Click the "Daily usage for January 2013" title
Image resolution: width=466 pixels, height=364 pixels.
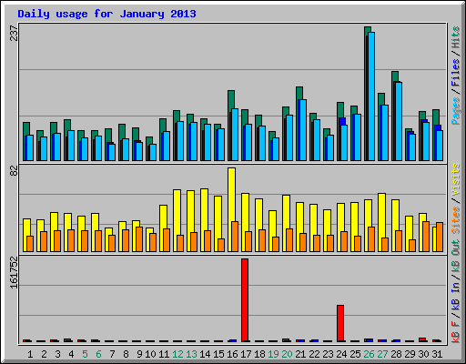106,15
